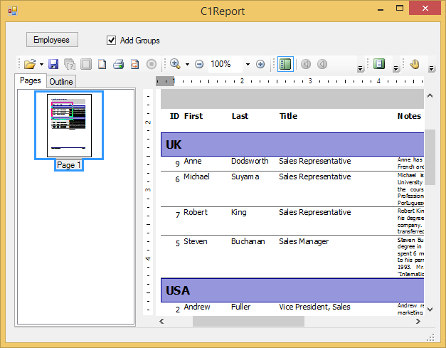The width and height of the screenshot is (446, 348).
Task: Click the vertical scrollbar down arrow
Action: pos(430,308)
